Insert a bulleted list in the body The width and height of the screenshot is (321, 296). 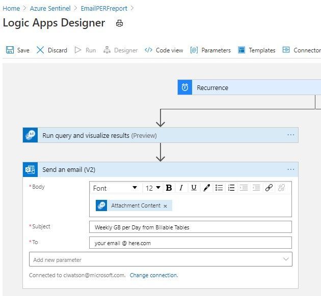coord(219,188)
